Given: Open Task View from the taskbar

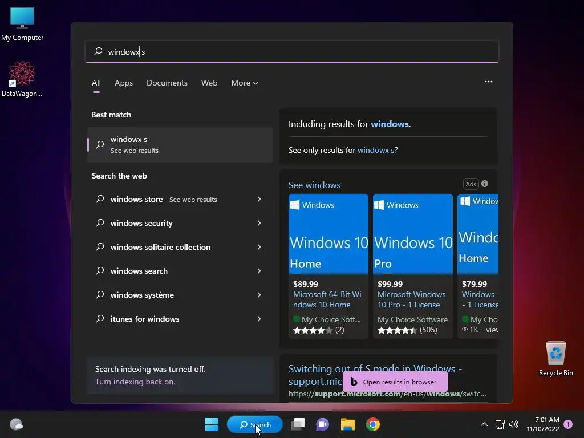Looking at the screenshot, I should (298, 424).
